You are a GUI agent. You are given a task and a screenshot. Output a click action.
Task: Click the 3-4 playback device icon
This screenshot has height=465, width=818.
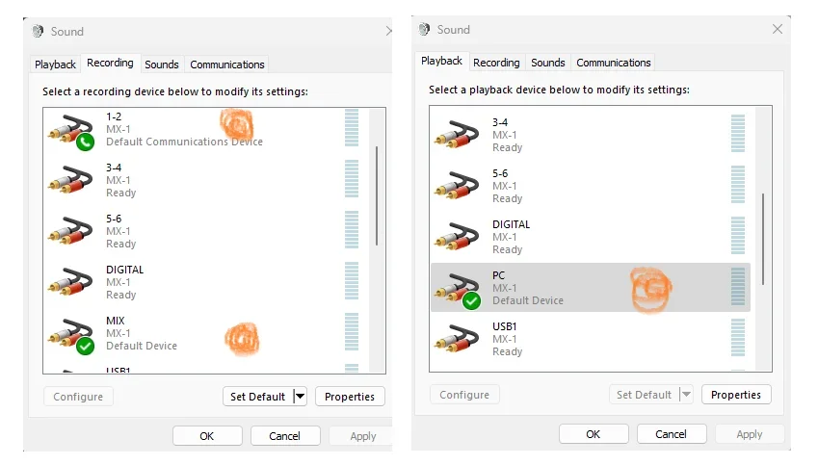point(457,135)
